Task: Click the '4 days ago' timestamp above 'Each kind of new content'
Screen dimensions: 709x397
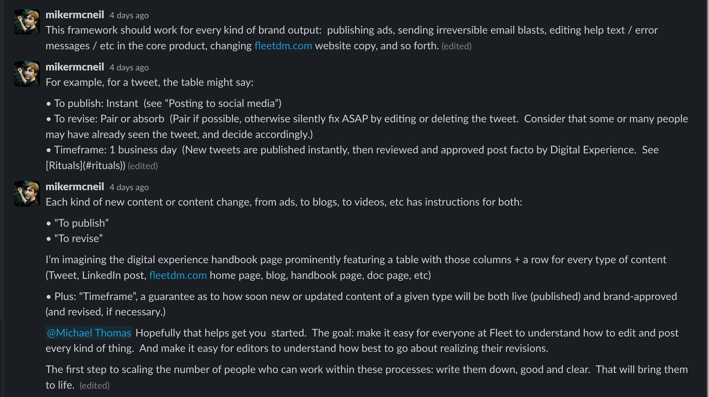Action: (129, 187)
